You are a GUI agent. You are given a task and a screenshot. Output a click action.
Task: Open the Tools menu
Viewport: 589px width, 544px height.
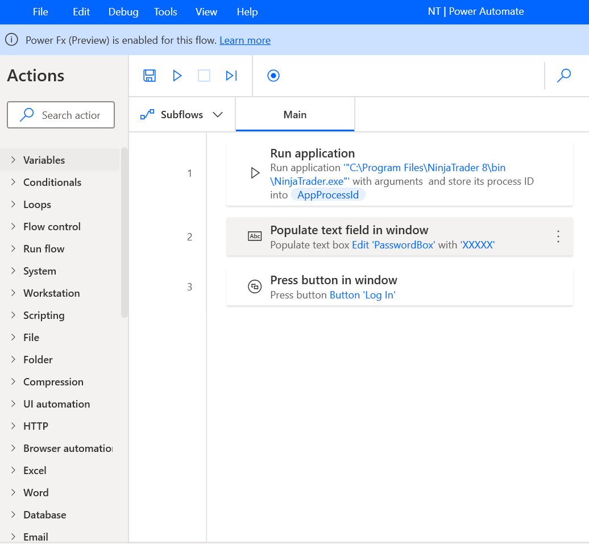165,11
